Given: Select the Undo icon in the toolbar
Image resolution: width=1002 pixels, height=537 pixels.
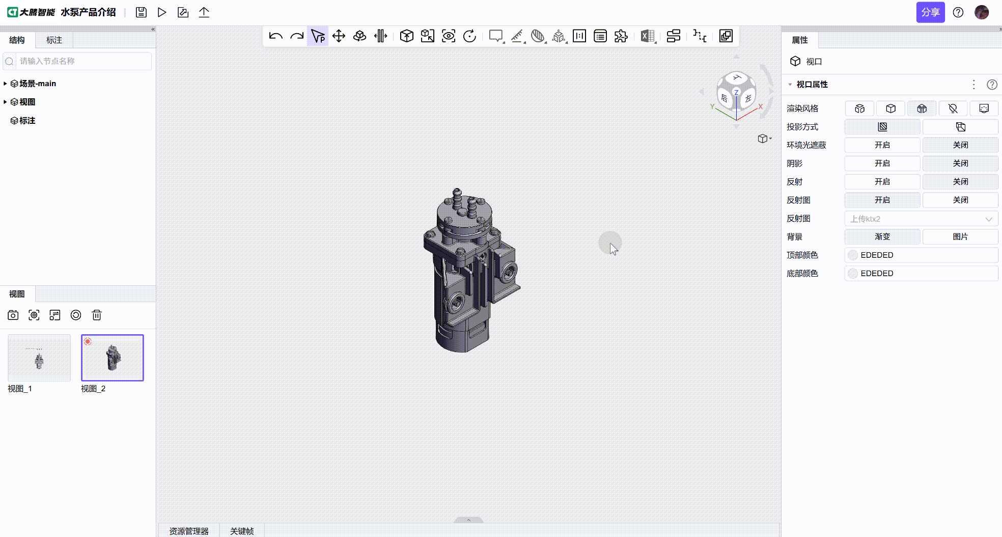Looking at the screenshot, I should [x=275, y=36].
